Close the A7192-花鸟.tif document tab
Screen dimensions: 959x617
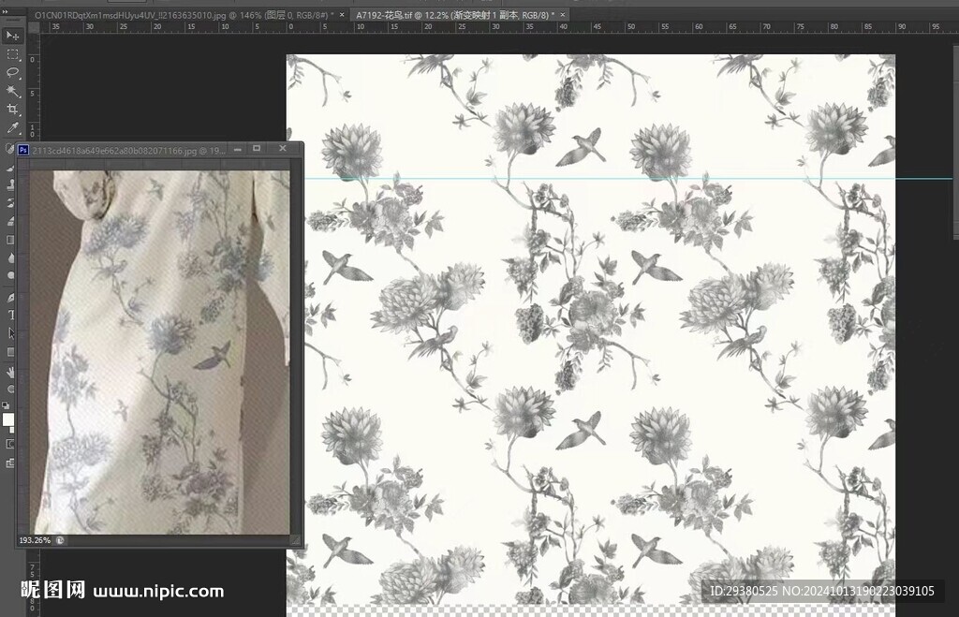pyautogui.click(x=563, y=15)
